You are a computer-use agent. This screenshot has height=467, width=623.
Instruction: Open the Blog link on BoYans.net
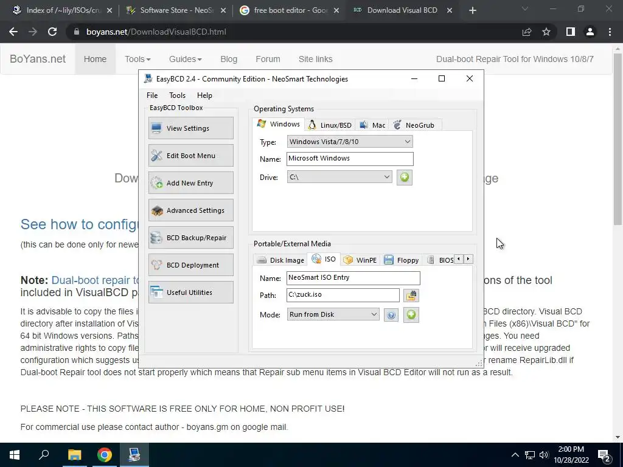pyautogui.click(x=229, y=59)
